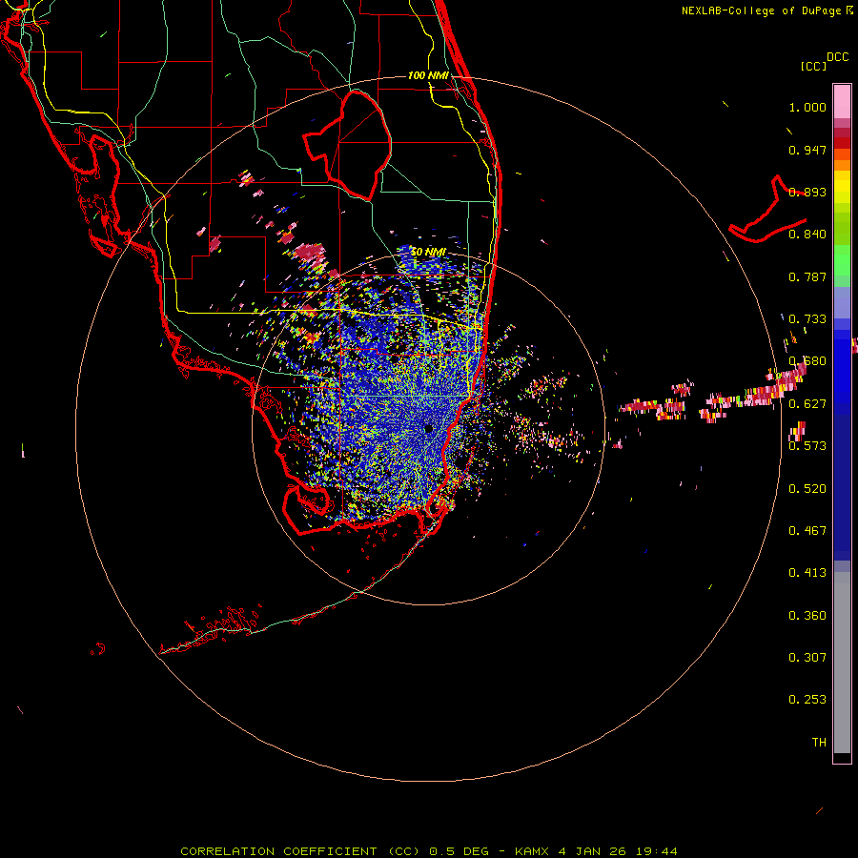Click the DCC legend title
858x858 pixels.
tap(838, 57)
